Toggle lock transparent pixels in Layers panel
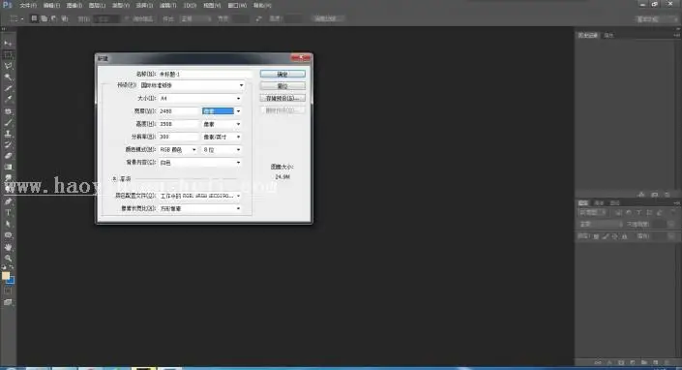 [x=596, y=236]
